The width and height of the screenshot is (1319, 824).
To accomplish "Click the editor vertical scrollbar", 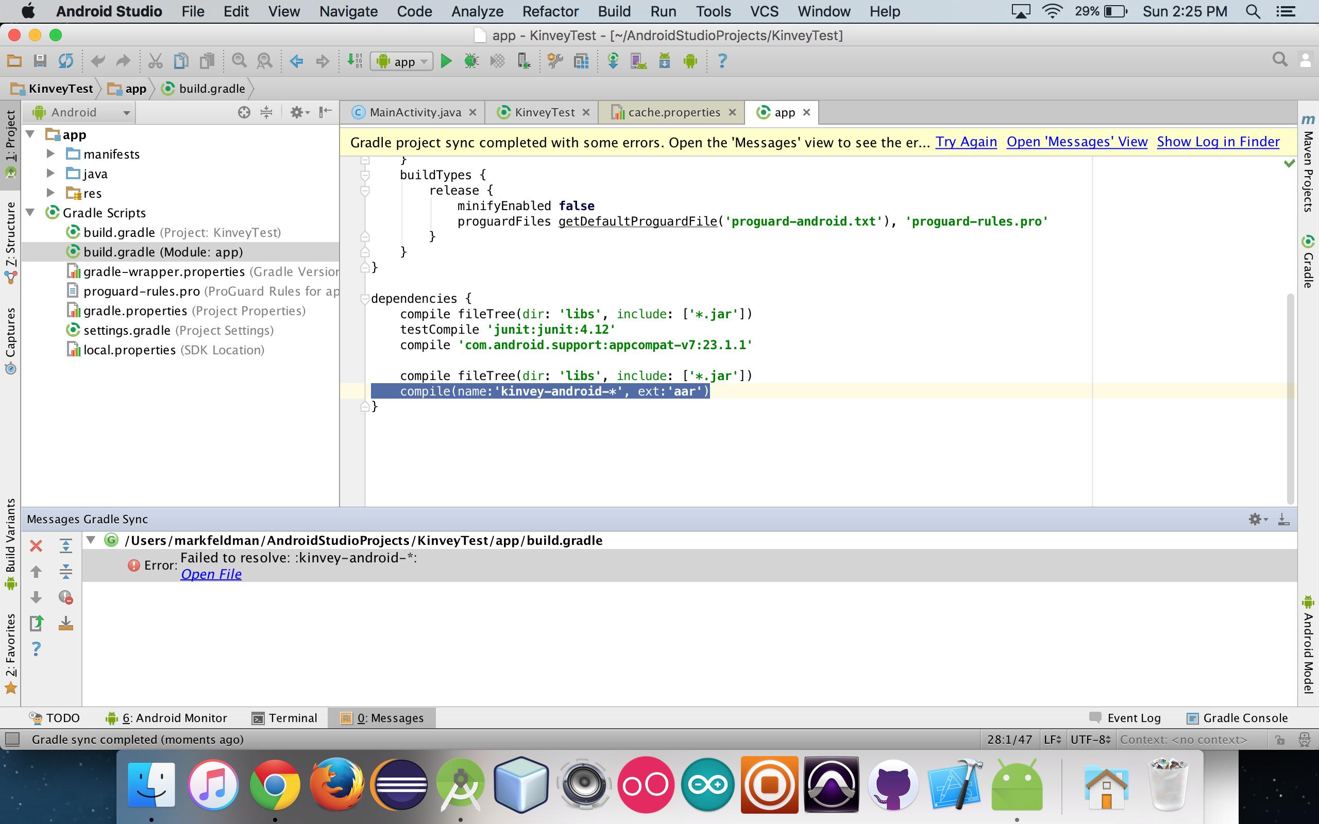I will click(1290, 398).
